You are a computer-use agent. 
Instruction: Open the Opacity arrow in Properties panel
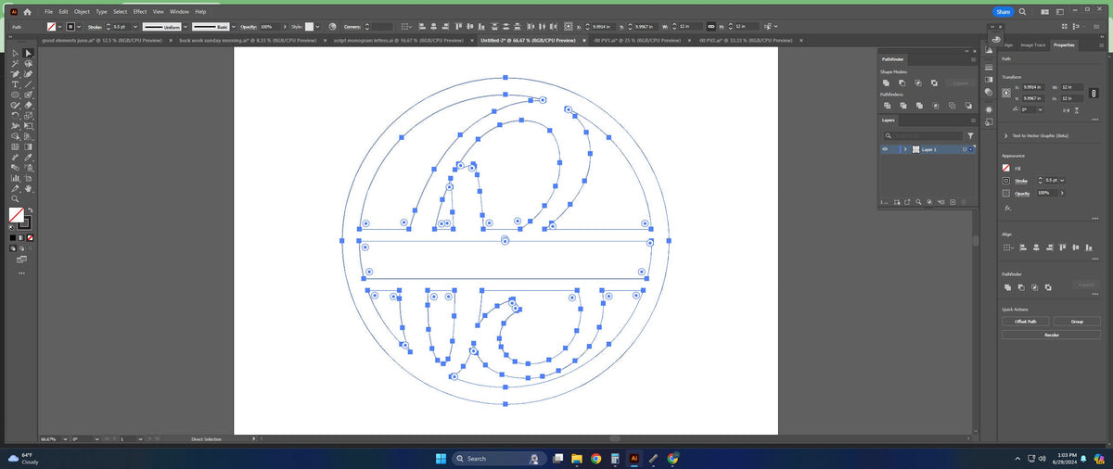click(1062, 193)
